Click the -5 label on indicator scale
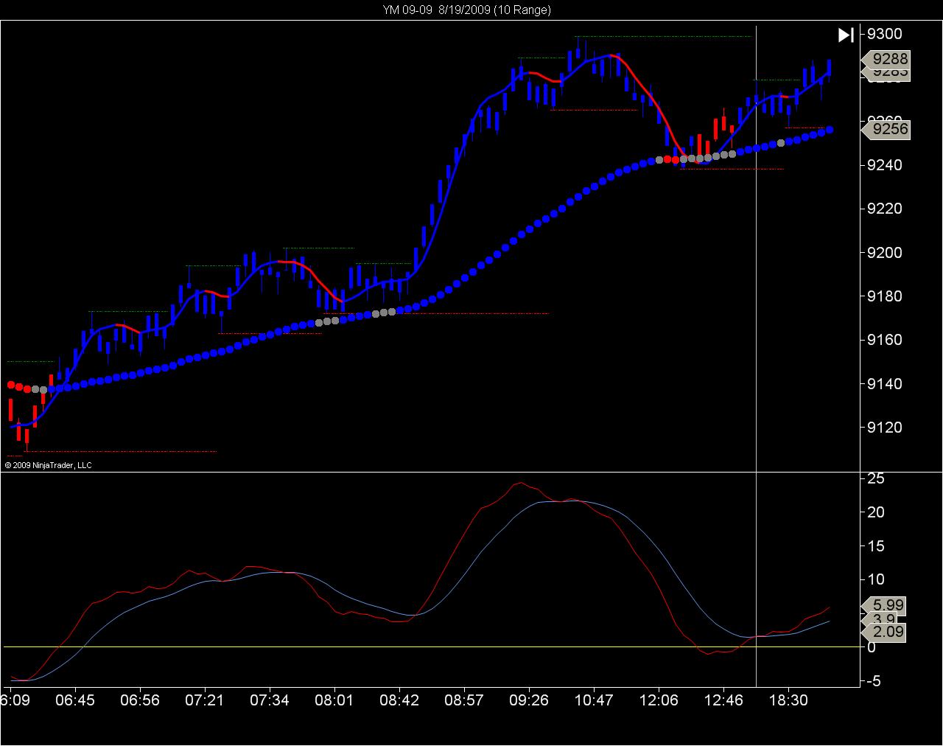This screenshot has width=943, height=746. (874, 681)
